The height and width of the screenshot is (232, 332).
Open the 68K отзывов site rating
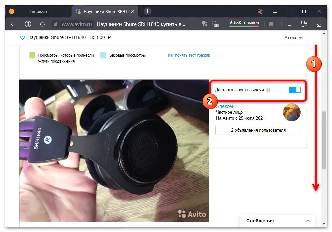[244, 23]
